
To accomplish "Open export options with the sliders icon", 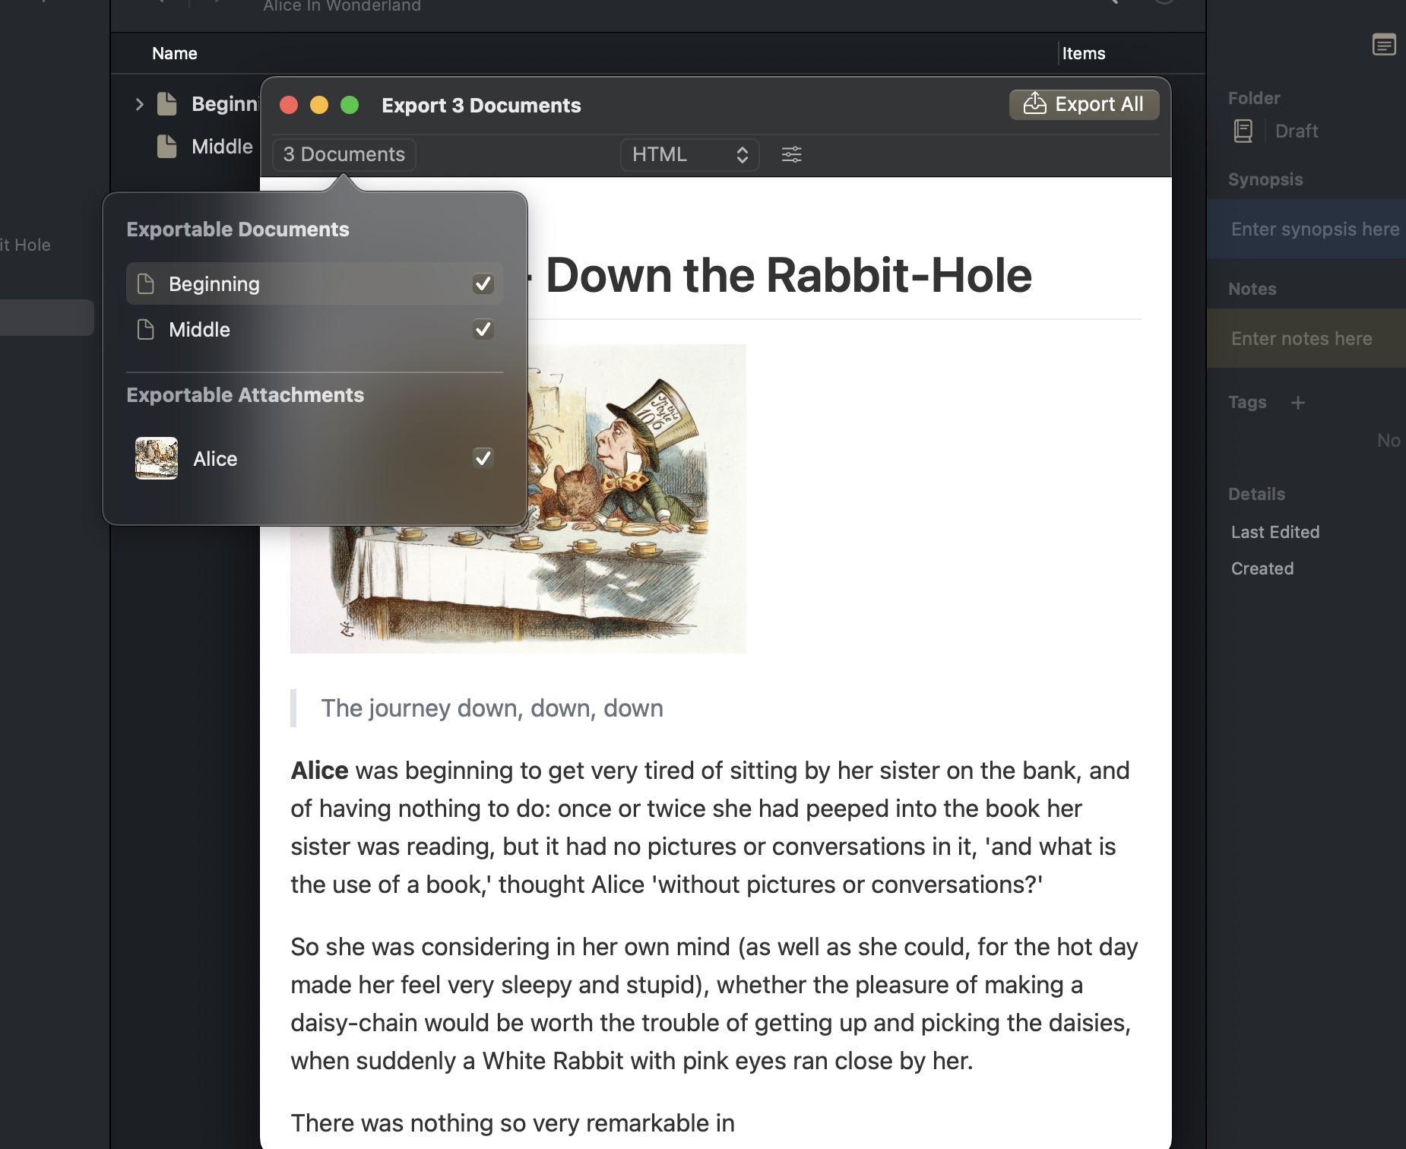I will (792, 154).
